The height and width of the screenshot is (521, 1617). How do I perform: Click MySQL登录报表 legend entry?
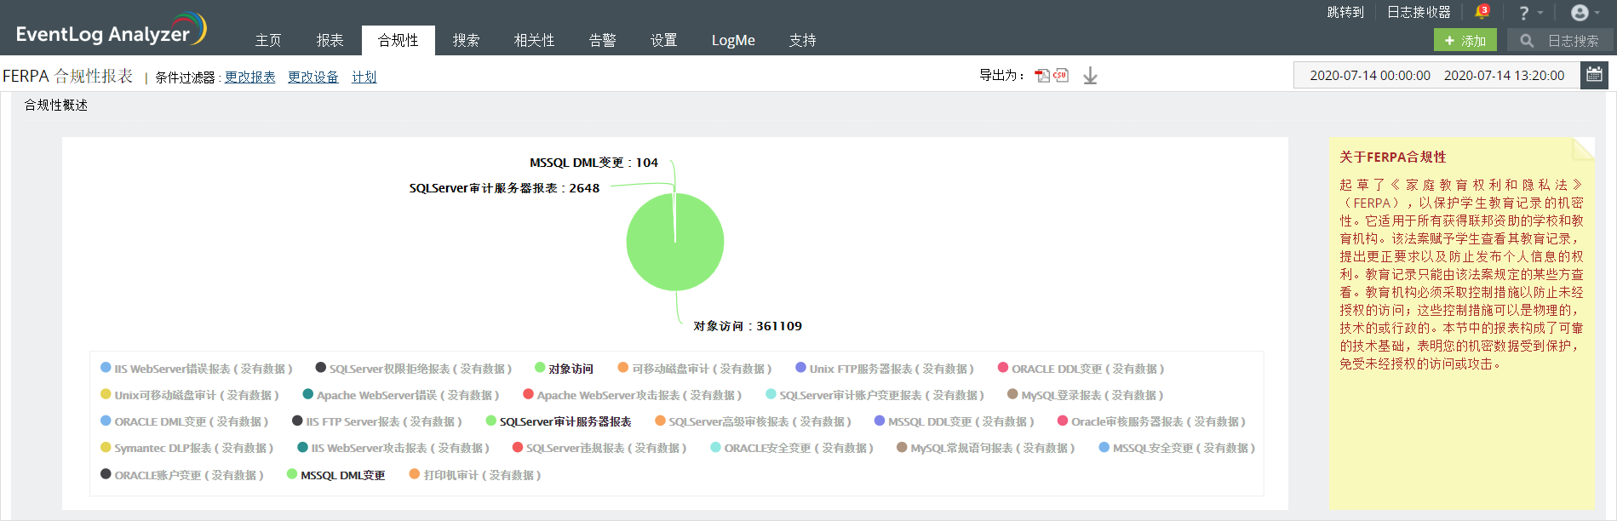pos(1086,395)
